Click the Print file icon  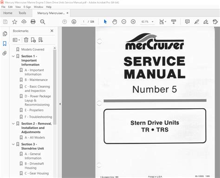tap(33, 22)
